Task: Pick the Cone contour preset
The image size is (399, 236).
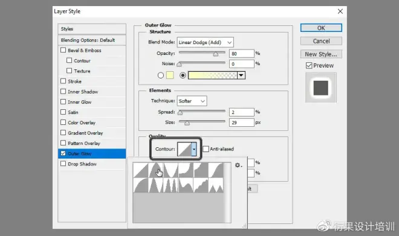Action: [156, 170]
